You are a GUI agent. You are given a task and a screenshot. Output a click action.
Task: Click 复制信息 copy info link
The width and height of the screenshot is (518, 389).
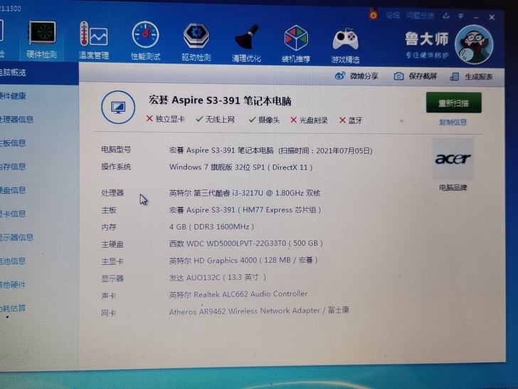pyautogui.click(x=453, y=123)
